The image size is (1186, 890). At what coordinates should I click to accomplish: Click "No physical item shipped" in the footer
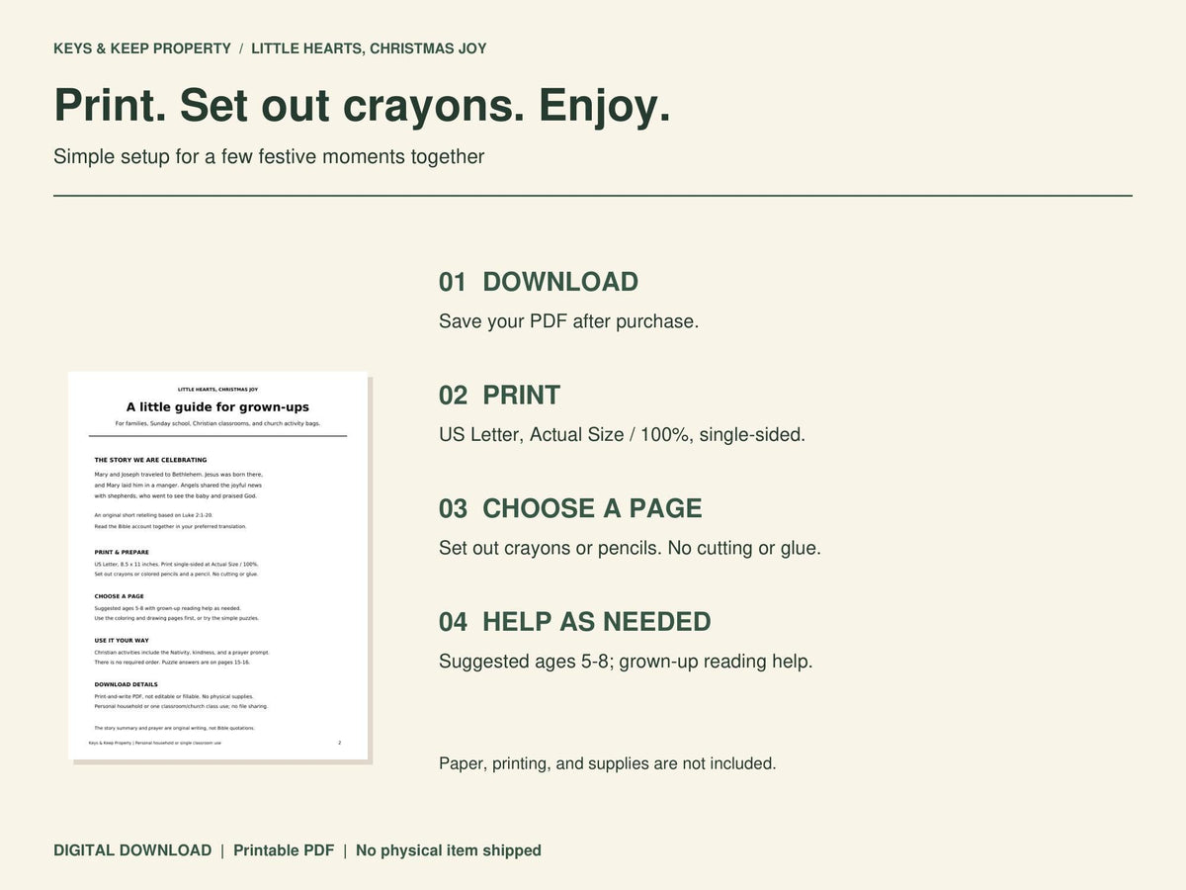pyautogui.click(x=449, y=850)
